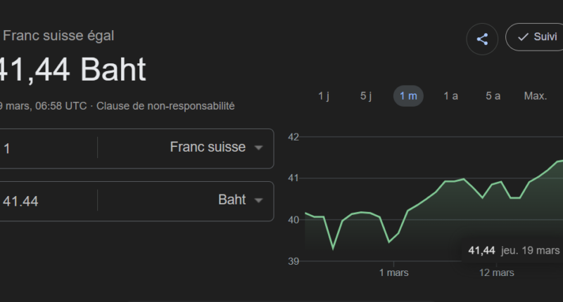Select the 1 m time range
Image resolution: width=563 pixels, height=302 pixels.
pos(408,96)
